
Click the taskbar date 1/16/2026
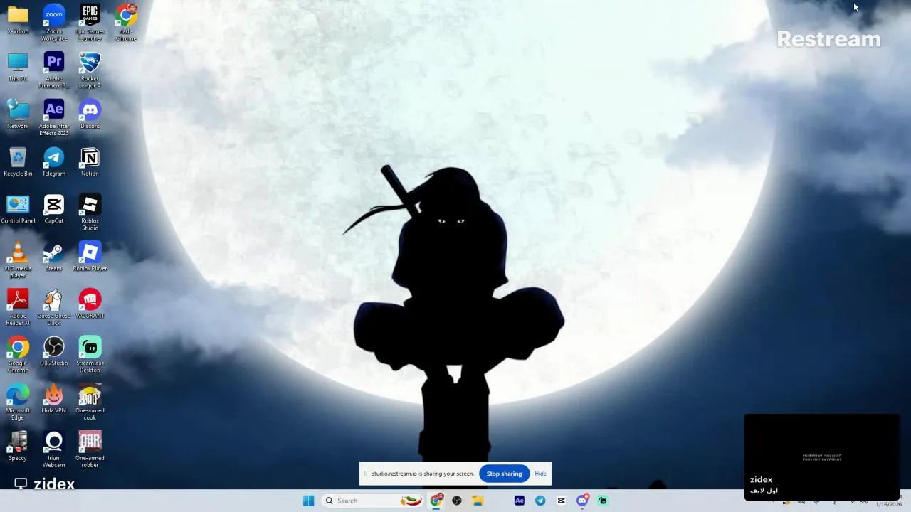[888, 504]
